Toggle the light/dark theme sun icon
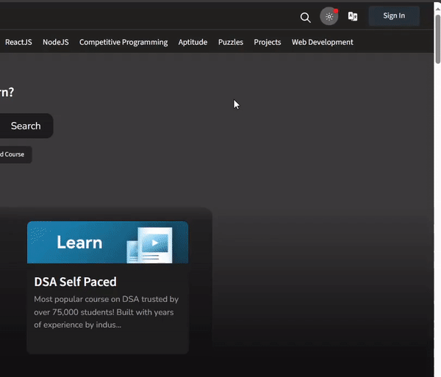 329,16
